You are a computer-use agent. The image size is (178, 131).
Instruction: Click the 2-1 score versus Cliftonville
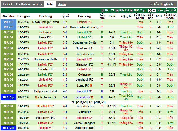65,112
